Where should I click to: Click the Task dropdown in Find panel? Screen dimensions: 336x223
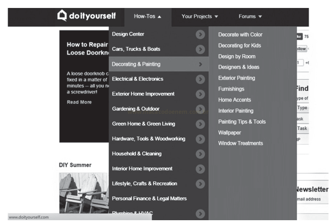303,128
